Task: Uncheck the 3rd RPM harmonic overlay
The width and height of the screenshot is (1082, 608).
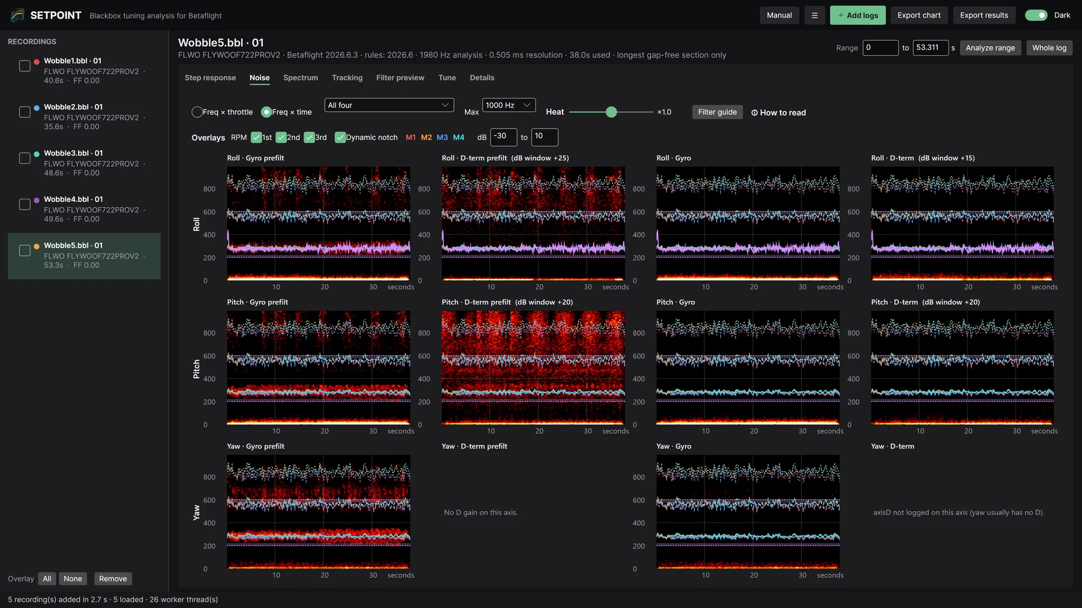Action: pyautogui.click(x=309, y=137)
